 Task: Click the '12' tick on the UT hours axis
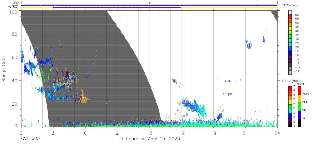click(149, 133)
